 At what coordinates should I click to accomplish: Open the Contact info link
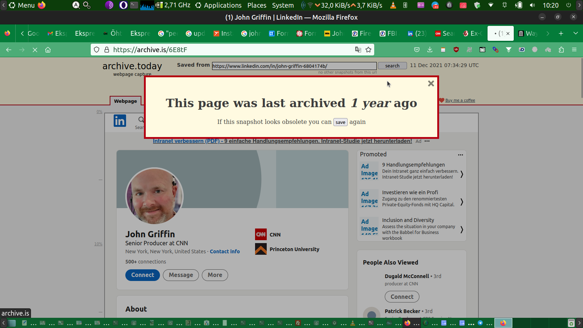[x=225, y=251]
